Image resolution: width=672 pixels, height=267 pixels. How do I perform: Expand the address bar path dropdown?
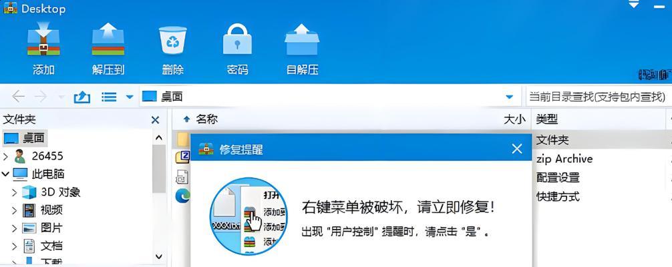click(x=509, y=97)
